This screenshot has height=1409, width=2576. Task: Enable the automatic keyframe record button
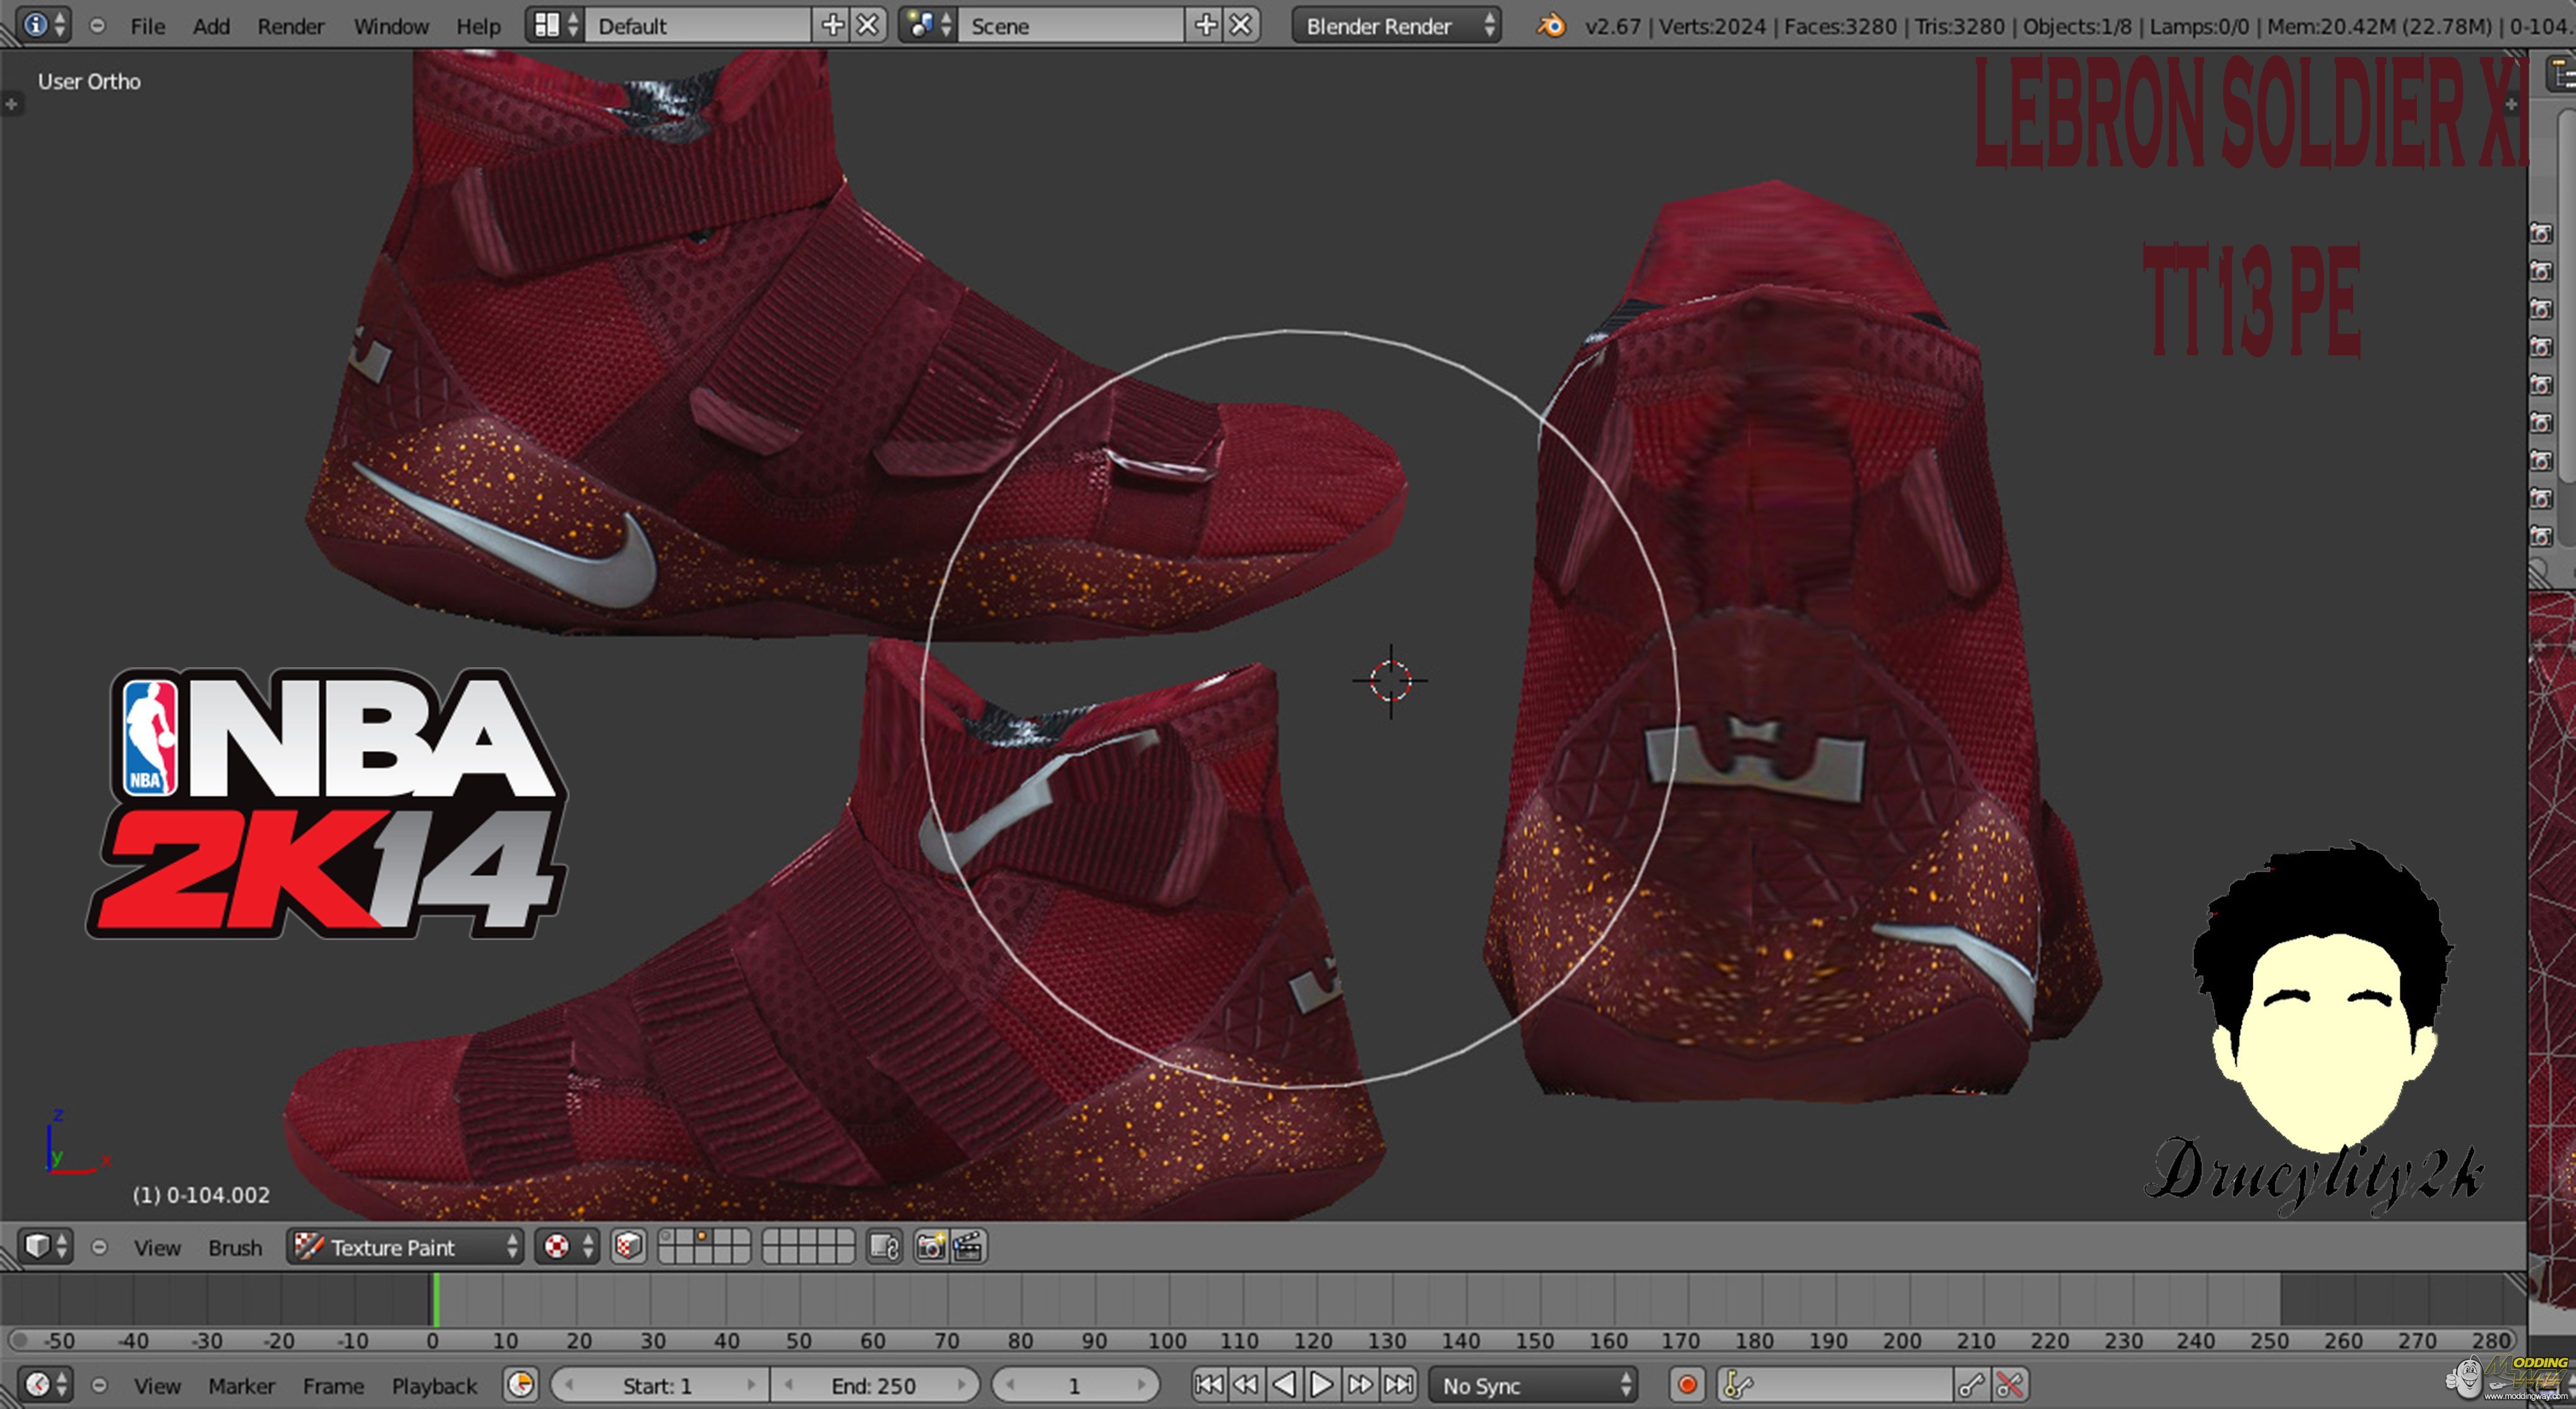tap(1687, 1385)
